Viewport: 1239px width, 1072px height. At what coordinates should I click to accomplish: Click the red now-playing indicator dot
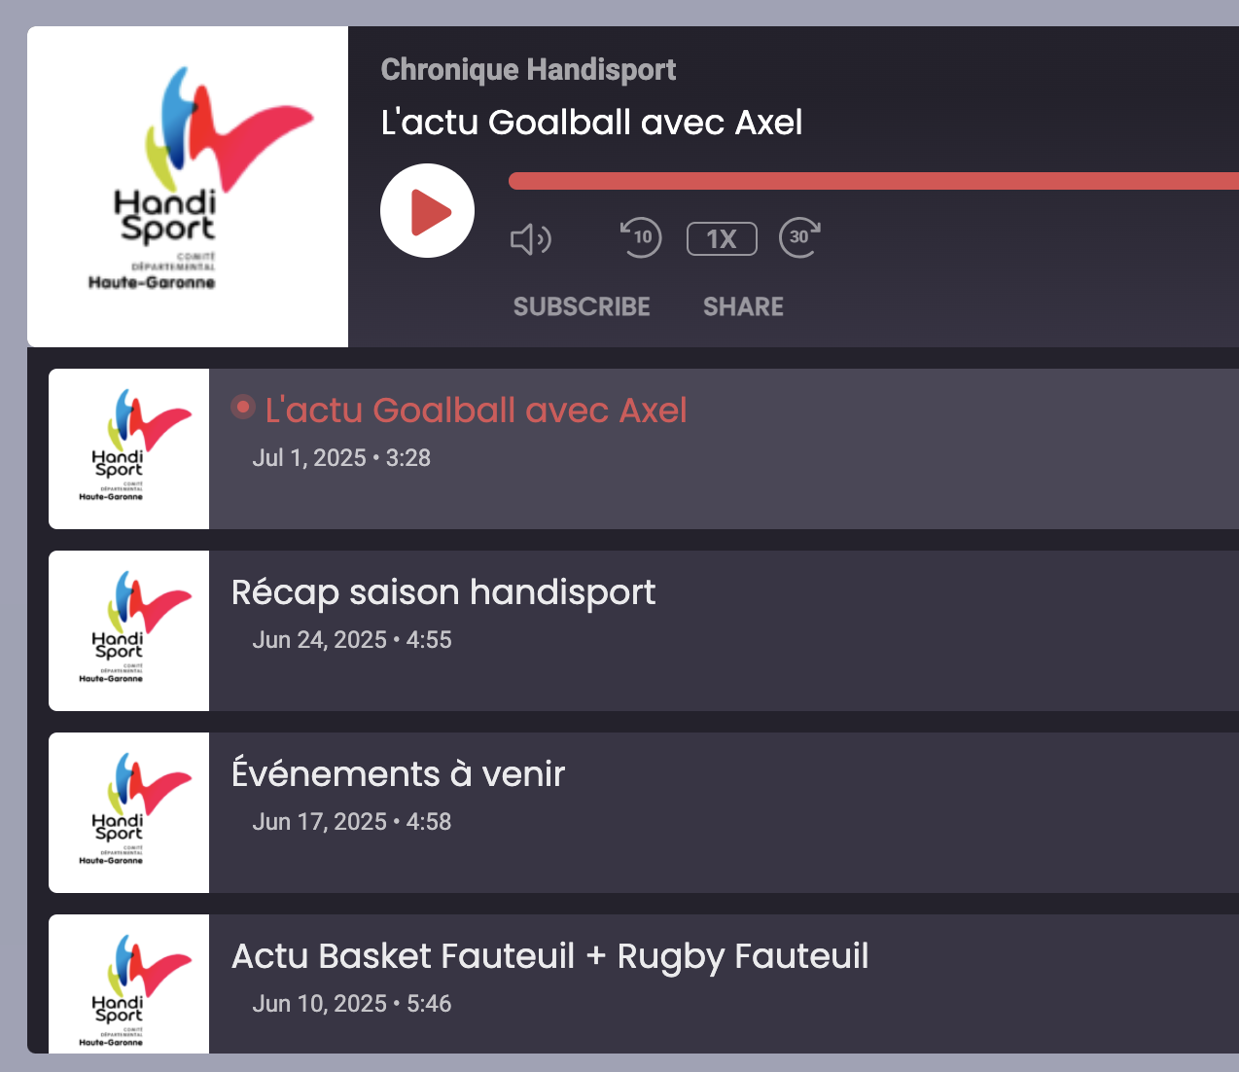(243, 408)
